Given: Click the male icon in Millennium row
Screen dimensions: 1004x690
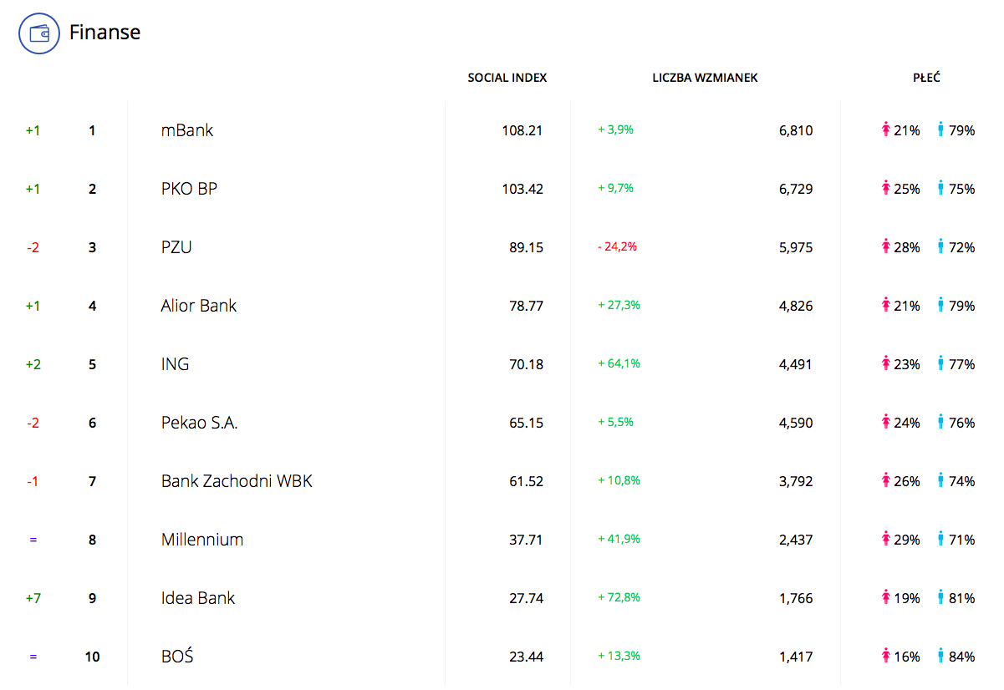Looking at the screenshot, I should tap(940, 539).
